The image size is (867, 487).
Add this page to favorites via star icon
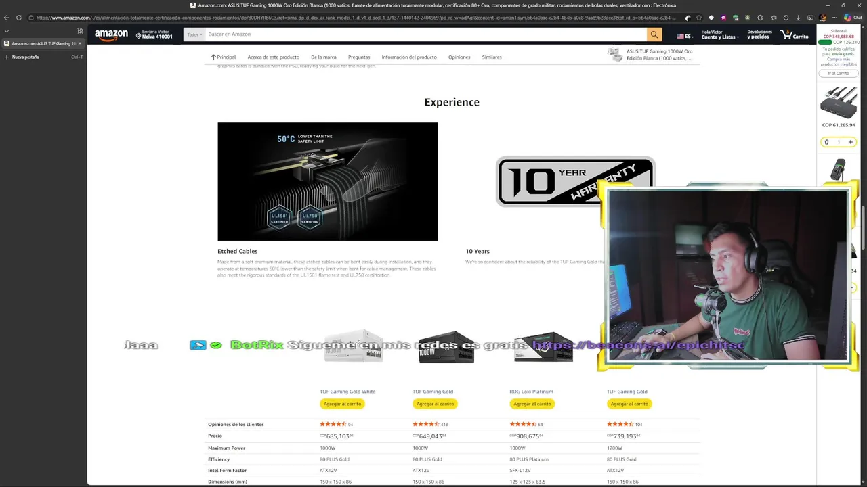click(x=699, y=18)
